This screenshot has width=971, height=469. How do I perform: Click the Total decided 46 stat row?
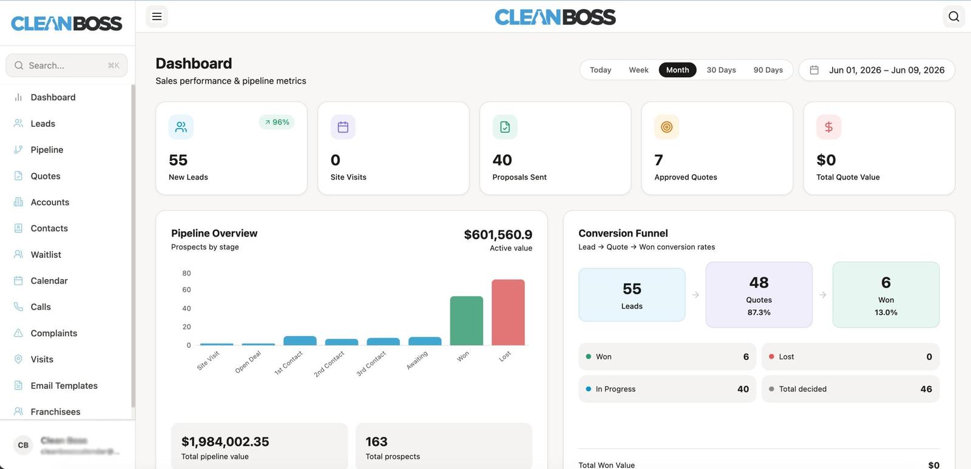pyautogui.click(x=850, y=389)
